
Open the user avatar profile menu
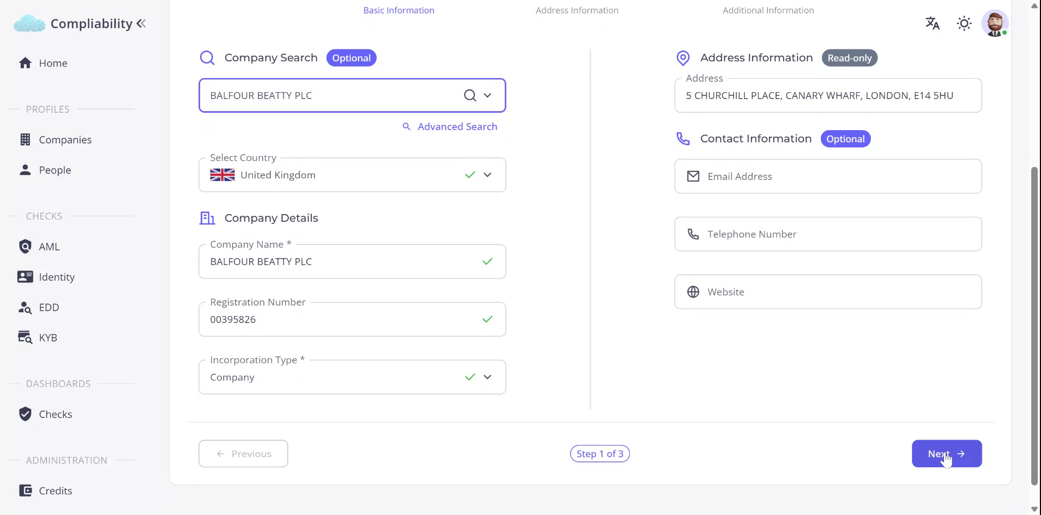994,23
